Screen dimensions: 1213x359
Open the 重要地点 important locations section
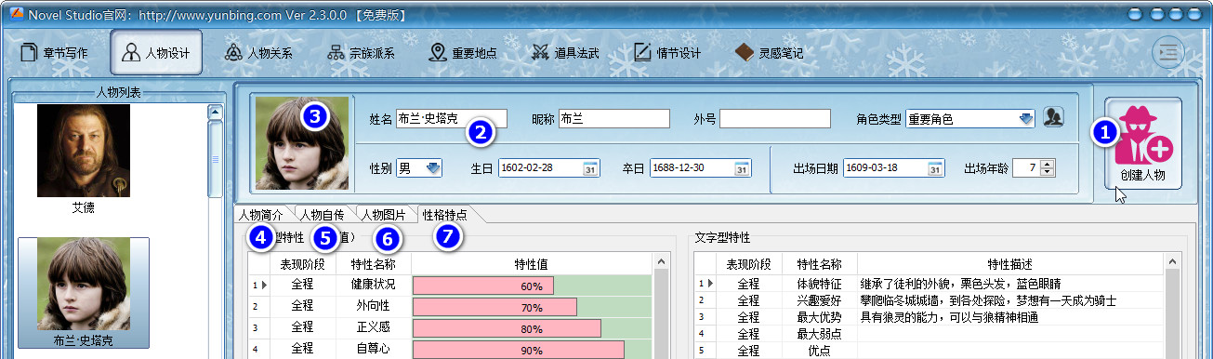tap(463, 52)
